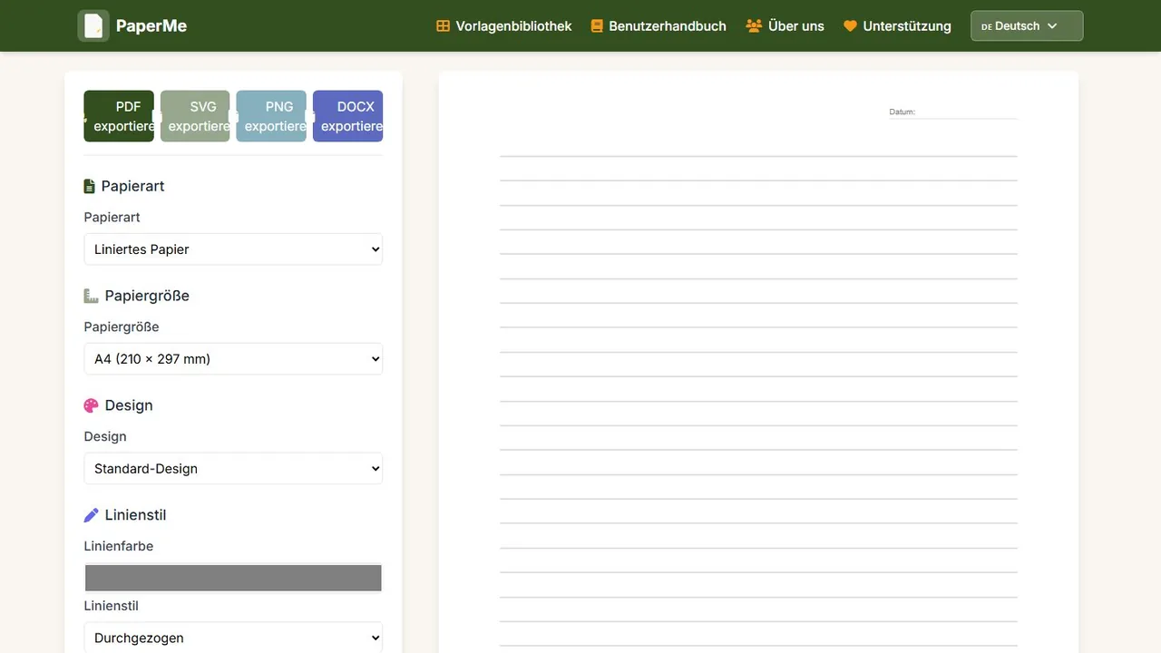Click the PaperMe logo icon
Screen dimensions: 1161x653
93,25
